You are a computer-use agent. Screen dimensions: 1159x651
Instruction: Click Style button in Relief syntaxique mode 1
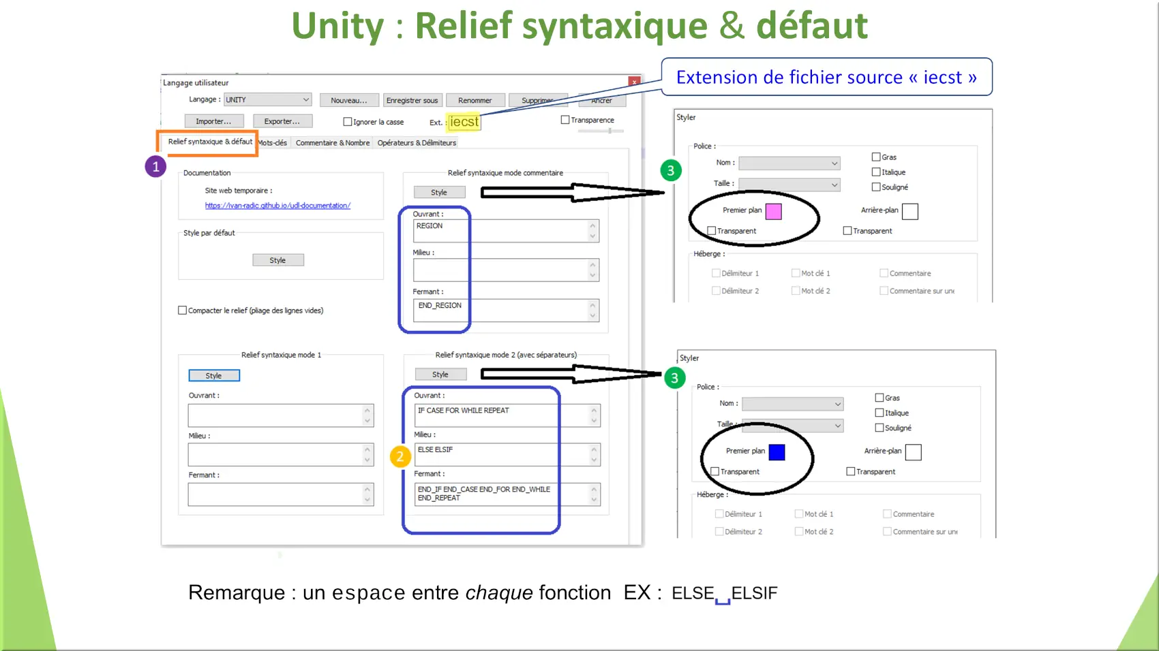click(x=214, y=376)
